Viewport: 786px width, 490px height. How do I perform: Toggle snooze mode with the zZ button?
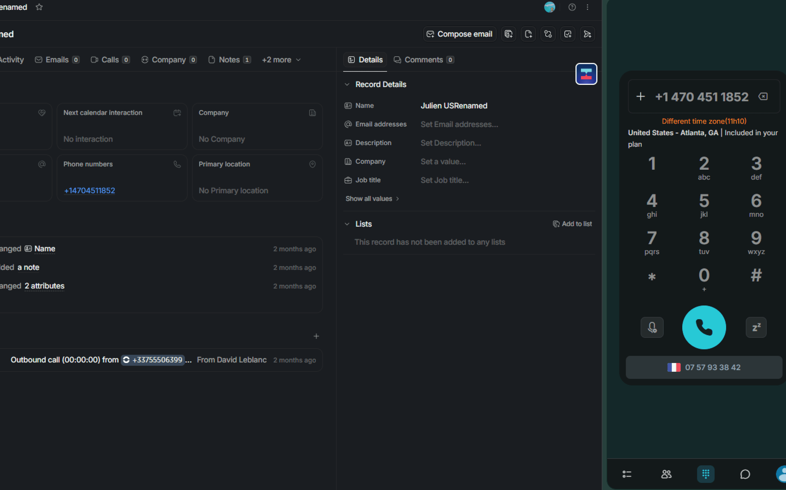point(756,327)
